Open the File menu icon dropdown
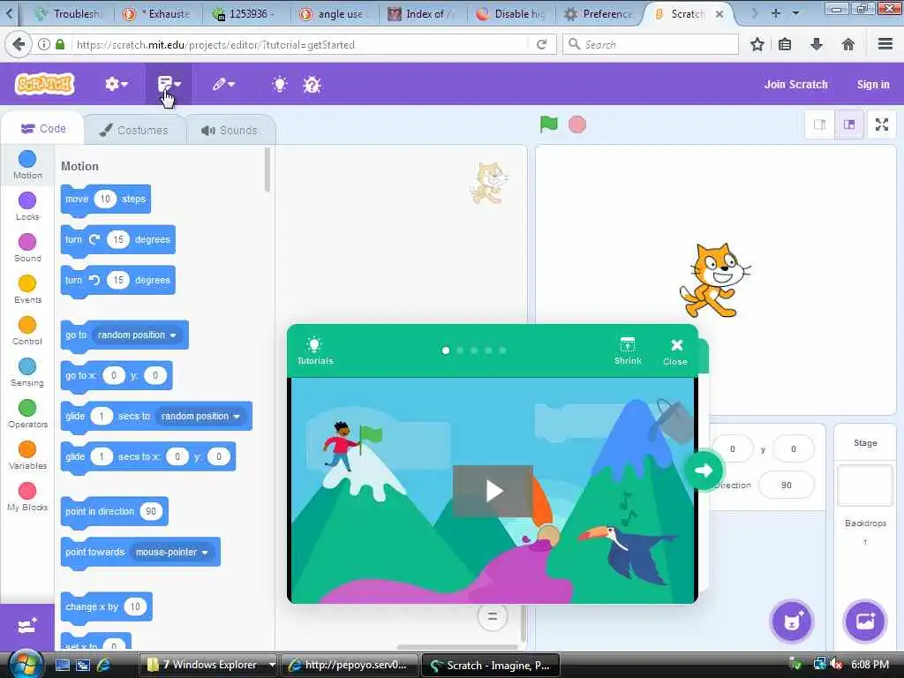The width and height of the screenshot is (904, 678). [x=169, y=84]
